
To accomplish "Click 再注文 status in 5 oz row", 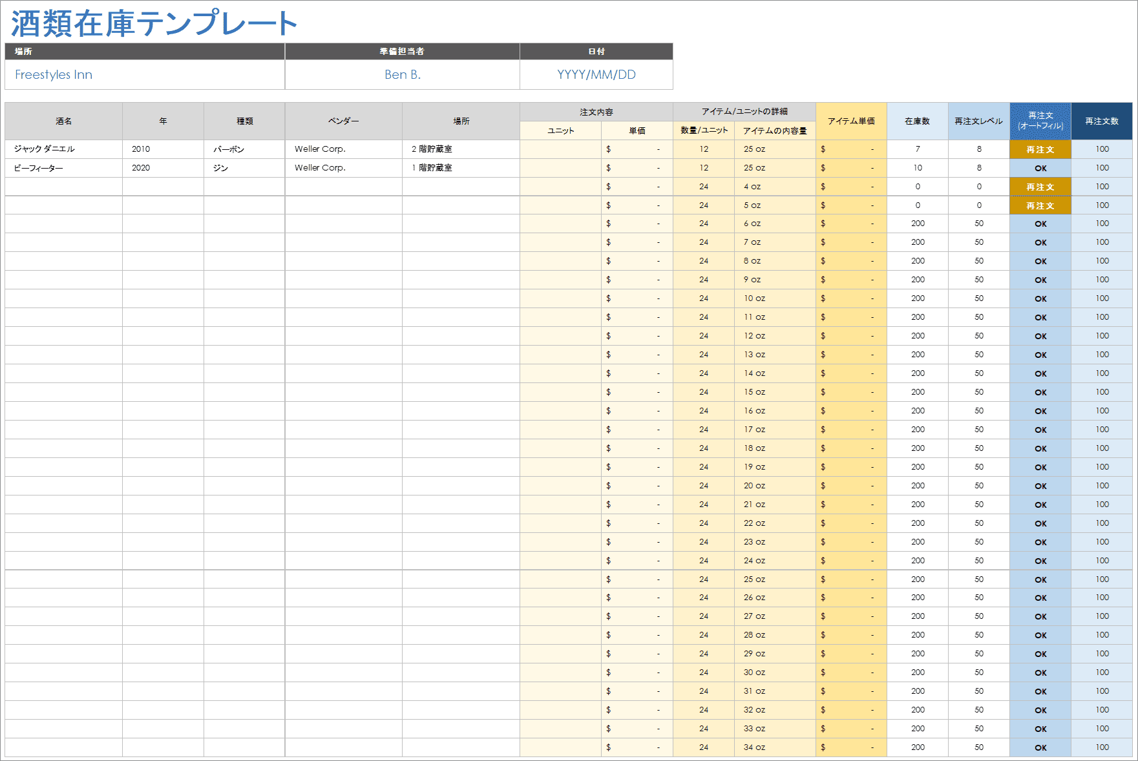I will click(1040, 205).
